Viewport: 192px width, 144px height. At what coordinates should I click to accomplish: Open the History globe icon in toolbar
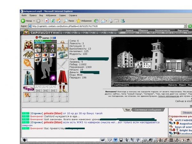coord(96,21)
